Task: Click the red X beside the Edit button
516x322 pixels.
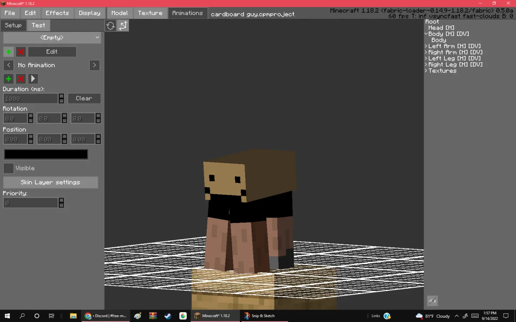Action: [21, 52]
